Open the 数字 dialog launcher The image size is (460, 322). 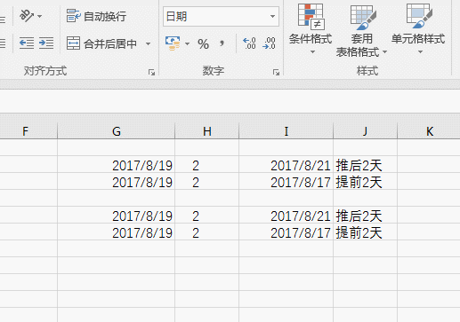276,72
